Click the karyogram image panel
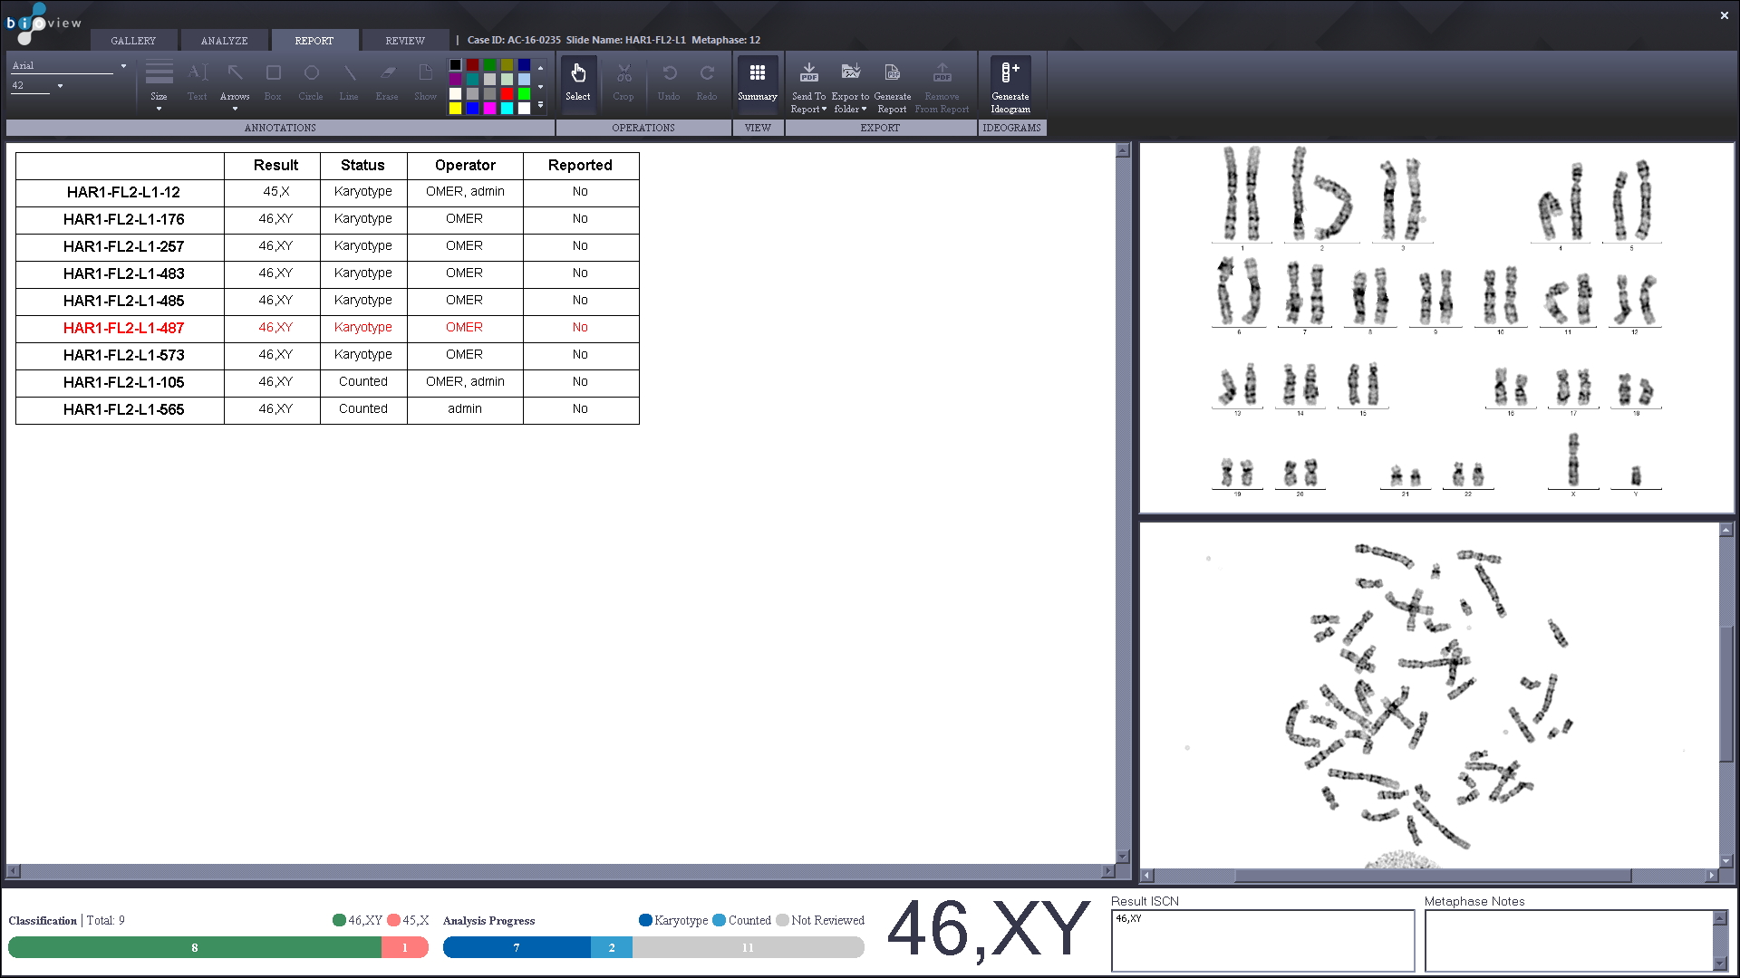 click(1436, 328)
